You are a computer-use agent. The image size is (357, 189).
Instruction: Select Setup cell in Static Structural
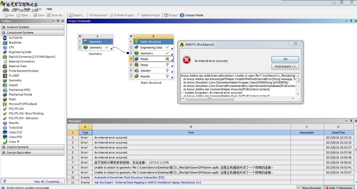point(153,65)
